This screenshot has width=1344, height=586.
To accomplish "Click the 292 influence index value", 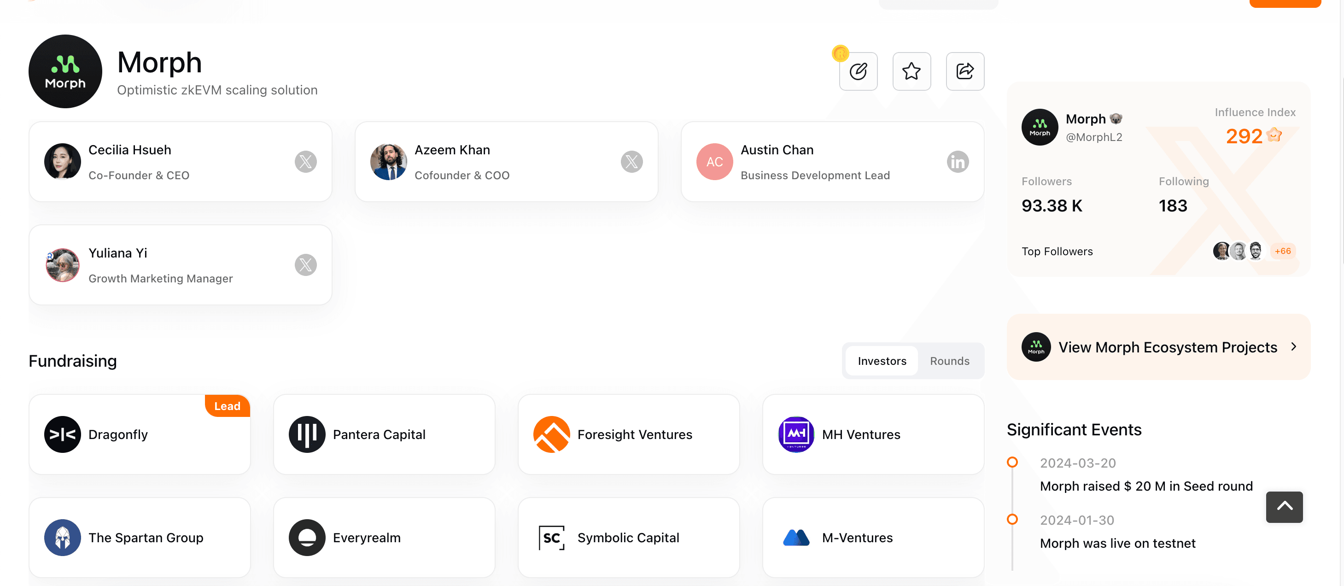I will [x=1244, y=137].
